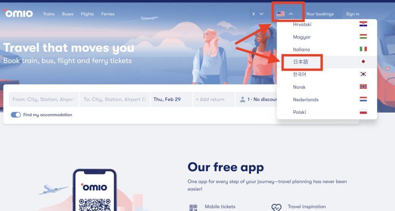The width and height of the screenshot is (395, 211).
Task: Click the Omio logo in header
Action: coord(18,14)
